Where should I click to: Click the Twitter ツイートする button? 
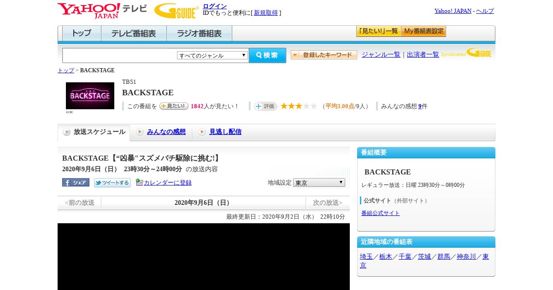point(112,183)
